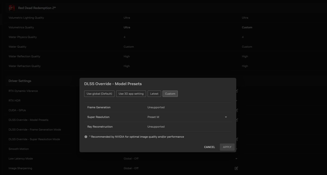The height and width of the screenshot is (175, 327).
Task: Click the Red Dead Redemption 2 game icon
Action: [x=12, y=8]
